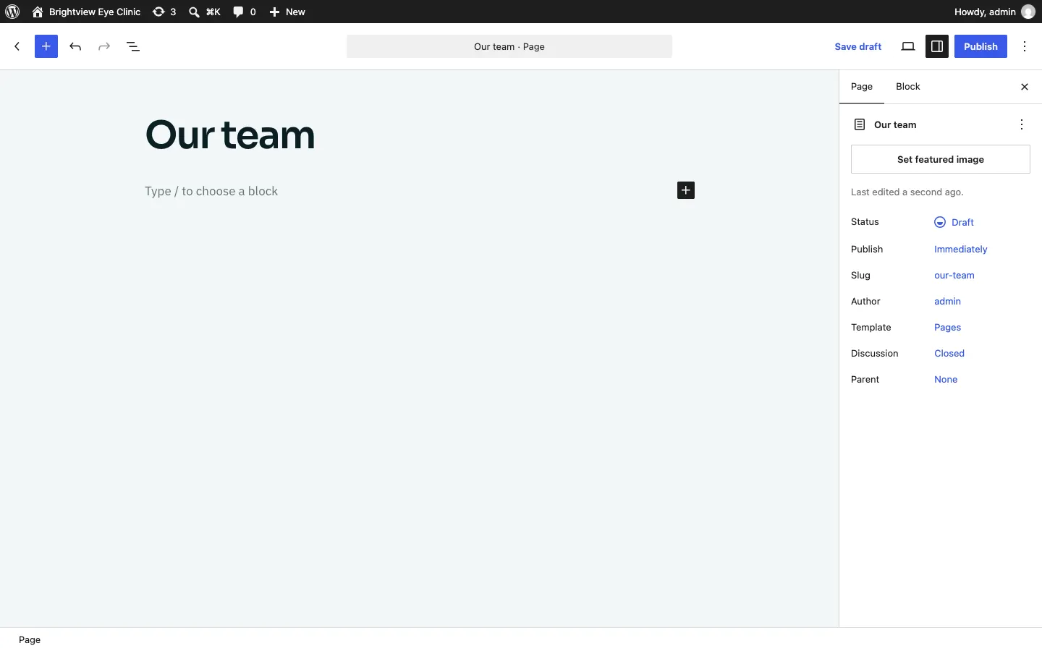Add a block with the black plus button
The width and height of the screenshot is (1042, 651).
coord(686,190)
